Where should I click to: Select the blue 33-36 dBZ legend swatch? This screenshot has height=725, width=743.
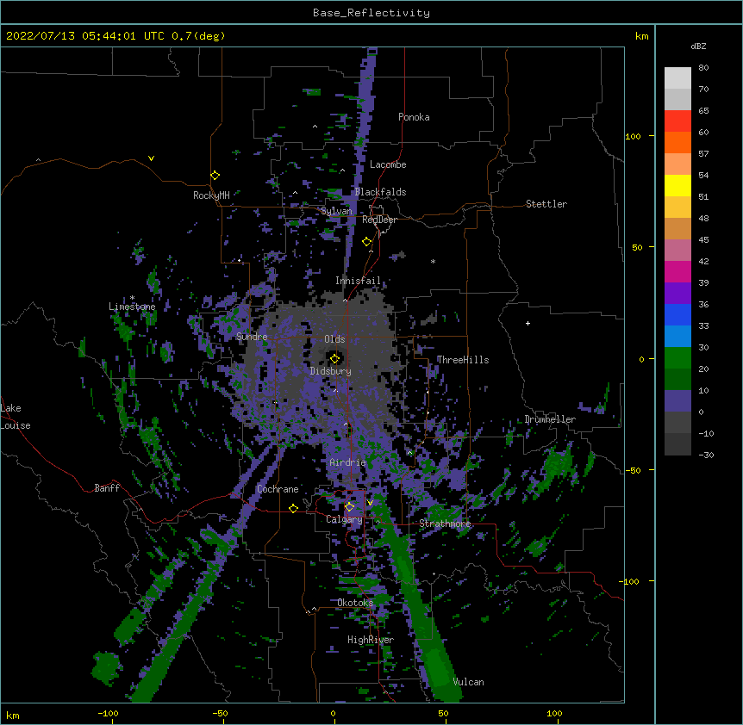[677, 314]
